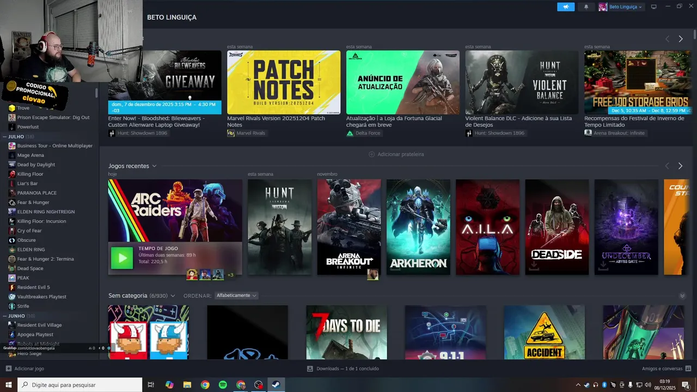Open the Violent Balance DLC news card
The image size is (697, 392).
[522, 82]
